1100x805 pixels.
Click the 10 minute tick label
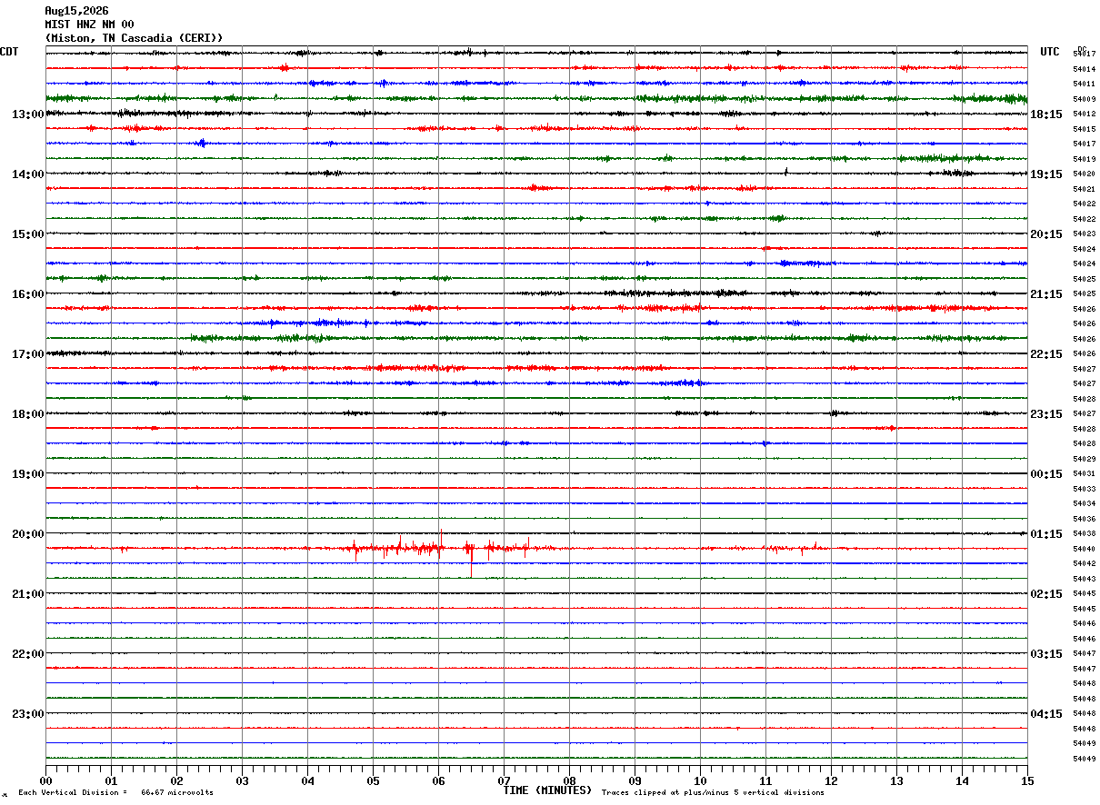pyautogui.click(x=700, y=780)
